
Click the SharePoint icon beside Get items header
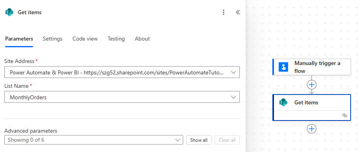point(9,12)
